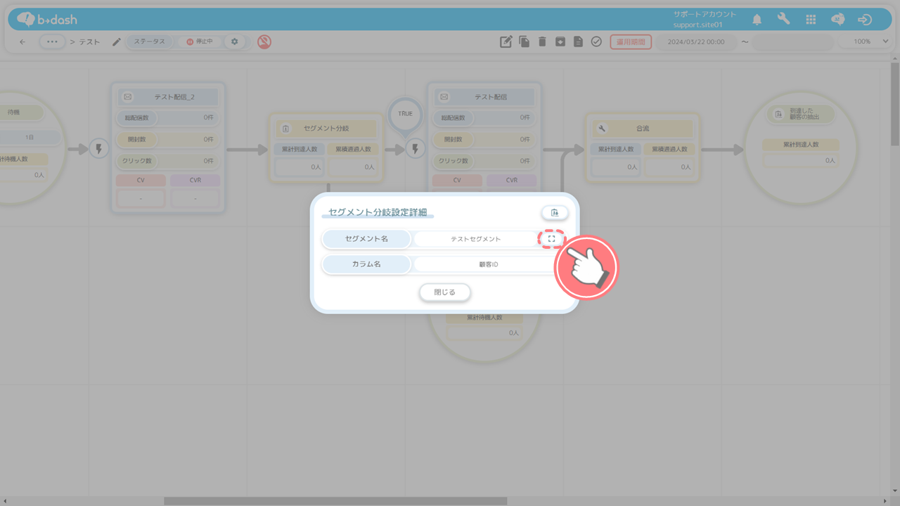This screenshot has height=506, width=900.
Task: Click the lightning node before テスト配信_2
Action: pos(99,149)
